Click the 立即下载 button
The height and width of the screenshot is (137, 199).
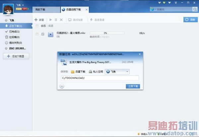click(133, 86)
